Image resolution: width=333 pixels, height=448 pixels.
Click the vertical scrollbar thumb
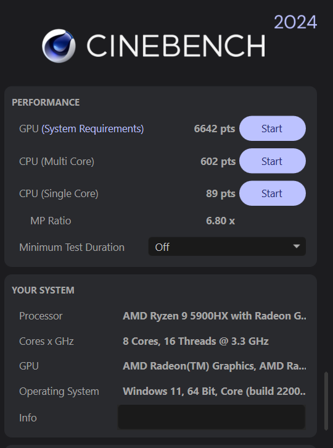[x=326, y=401]
